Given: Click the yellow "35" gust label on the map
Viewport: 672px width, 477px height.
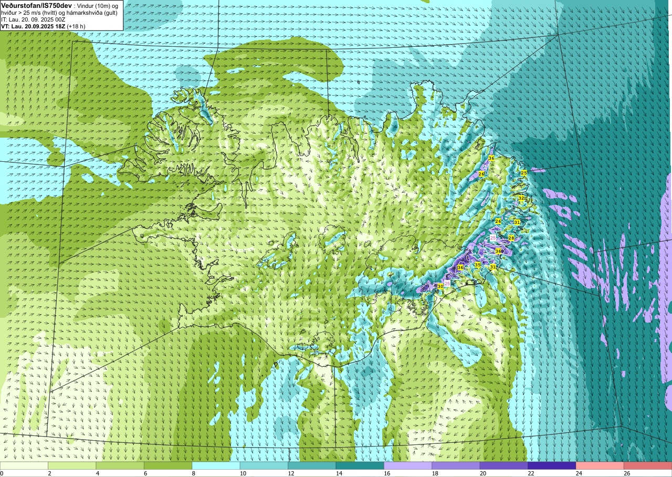Looking at the screenshot, I should pos(477,265).
